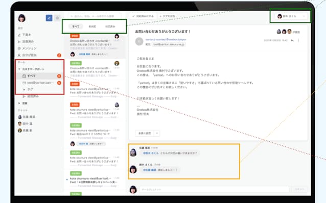Open the gray settings icon beside compose
The width and height of the screenshot is (326, 203).
tap(57, 18)
